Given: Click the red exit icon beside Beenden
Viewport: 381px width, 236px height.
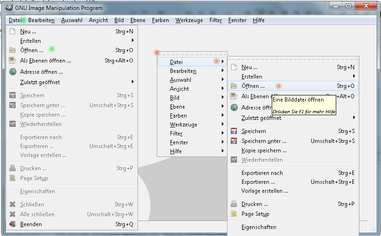Looking at the screenshot, I should pos(13,224).
